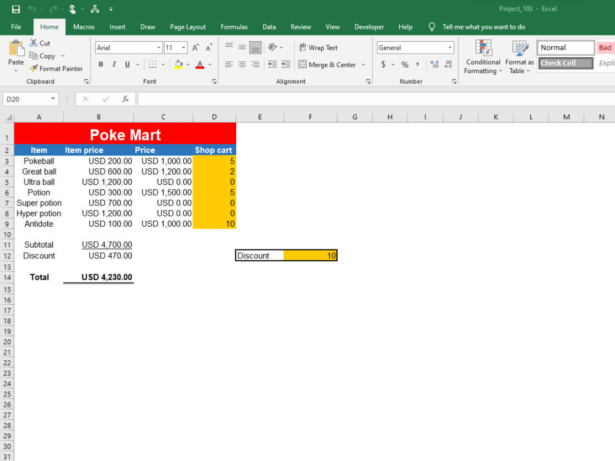Click the Undo arrow icon
The image size is (615, 461).
click(x=32, y=9)
